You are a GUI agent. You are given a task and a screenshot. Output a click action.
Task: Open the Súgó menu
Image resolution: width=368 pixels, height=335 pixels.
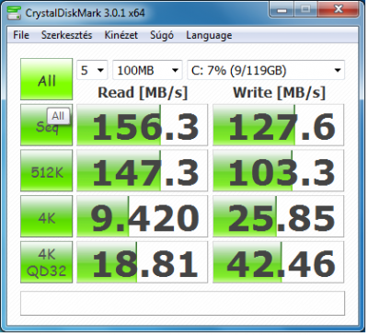point(162,35)
